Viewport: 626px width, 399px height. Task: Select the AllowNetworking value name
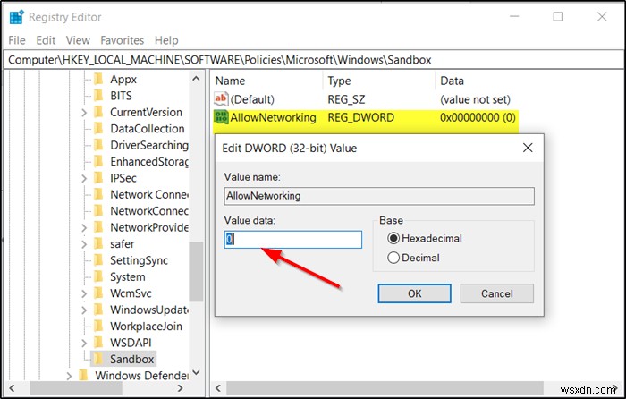[273, 117]
